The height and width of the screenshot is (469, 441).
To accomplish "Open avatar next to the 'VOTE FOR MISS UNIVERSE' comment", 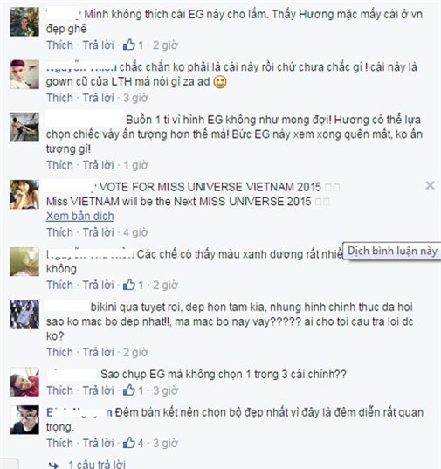I will (24, 195).
